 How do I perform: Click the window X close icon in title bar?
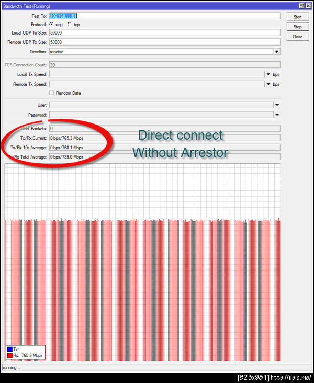[x=308, y=6]
